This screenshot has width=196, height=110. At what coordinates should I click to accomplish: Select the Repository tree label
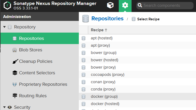[25, 27]
